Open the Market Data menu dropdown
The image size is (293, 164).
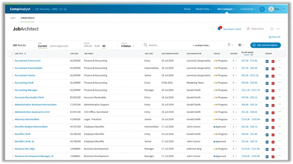204,9
